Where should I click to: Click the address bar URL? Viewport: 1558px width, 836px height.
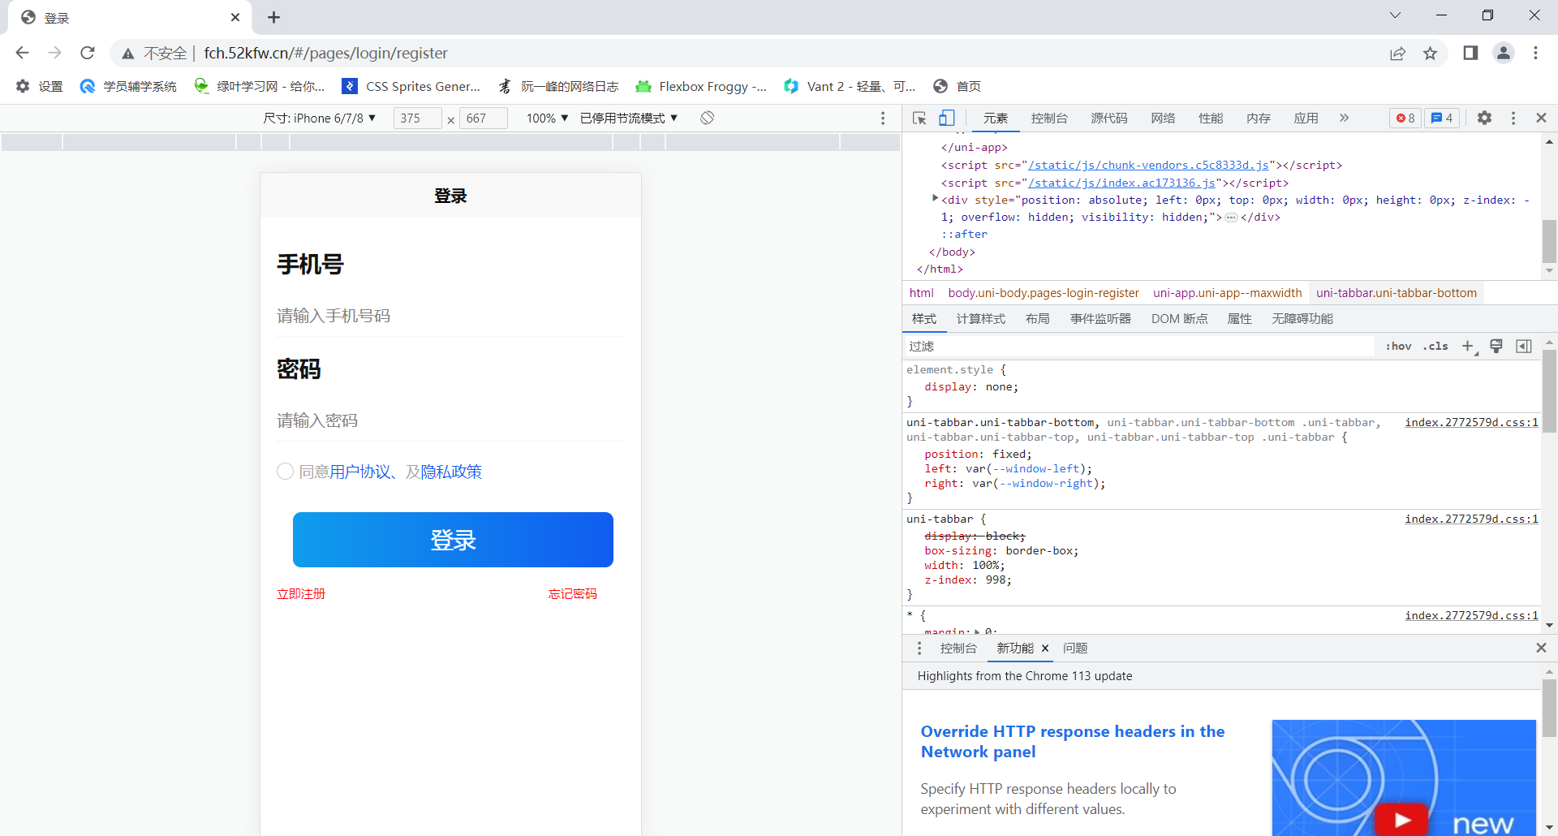pos(325,54)
